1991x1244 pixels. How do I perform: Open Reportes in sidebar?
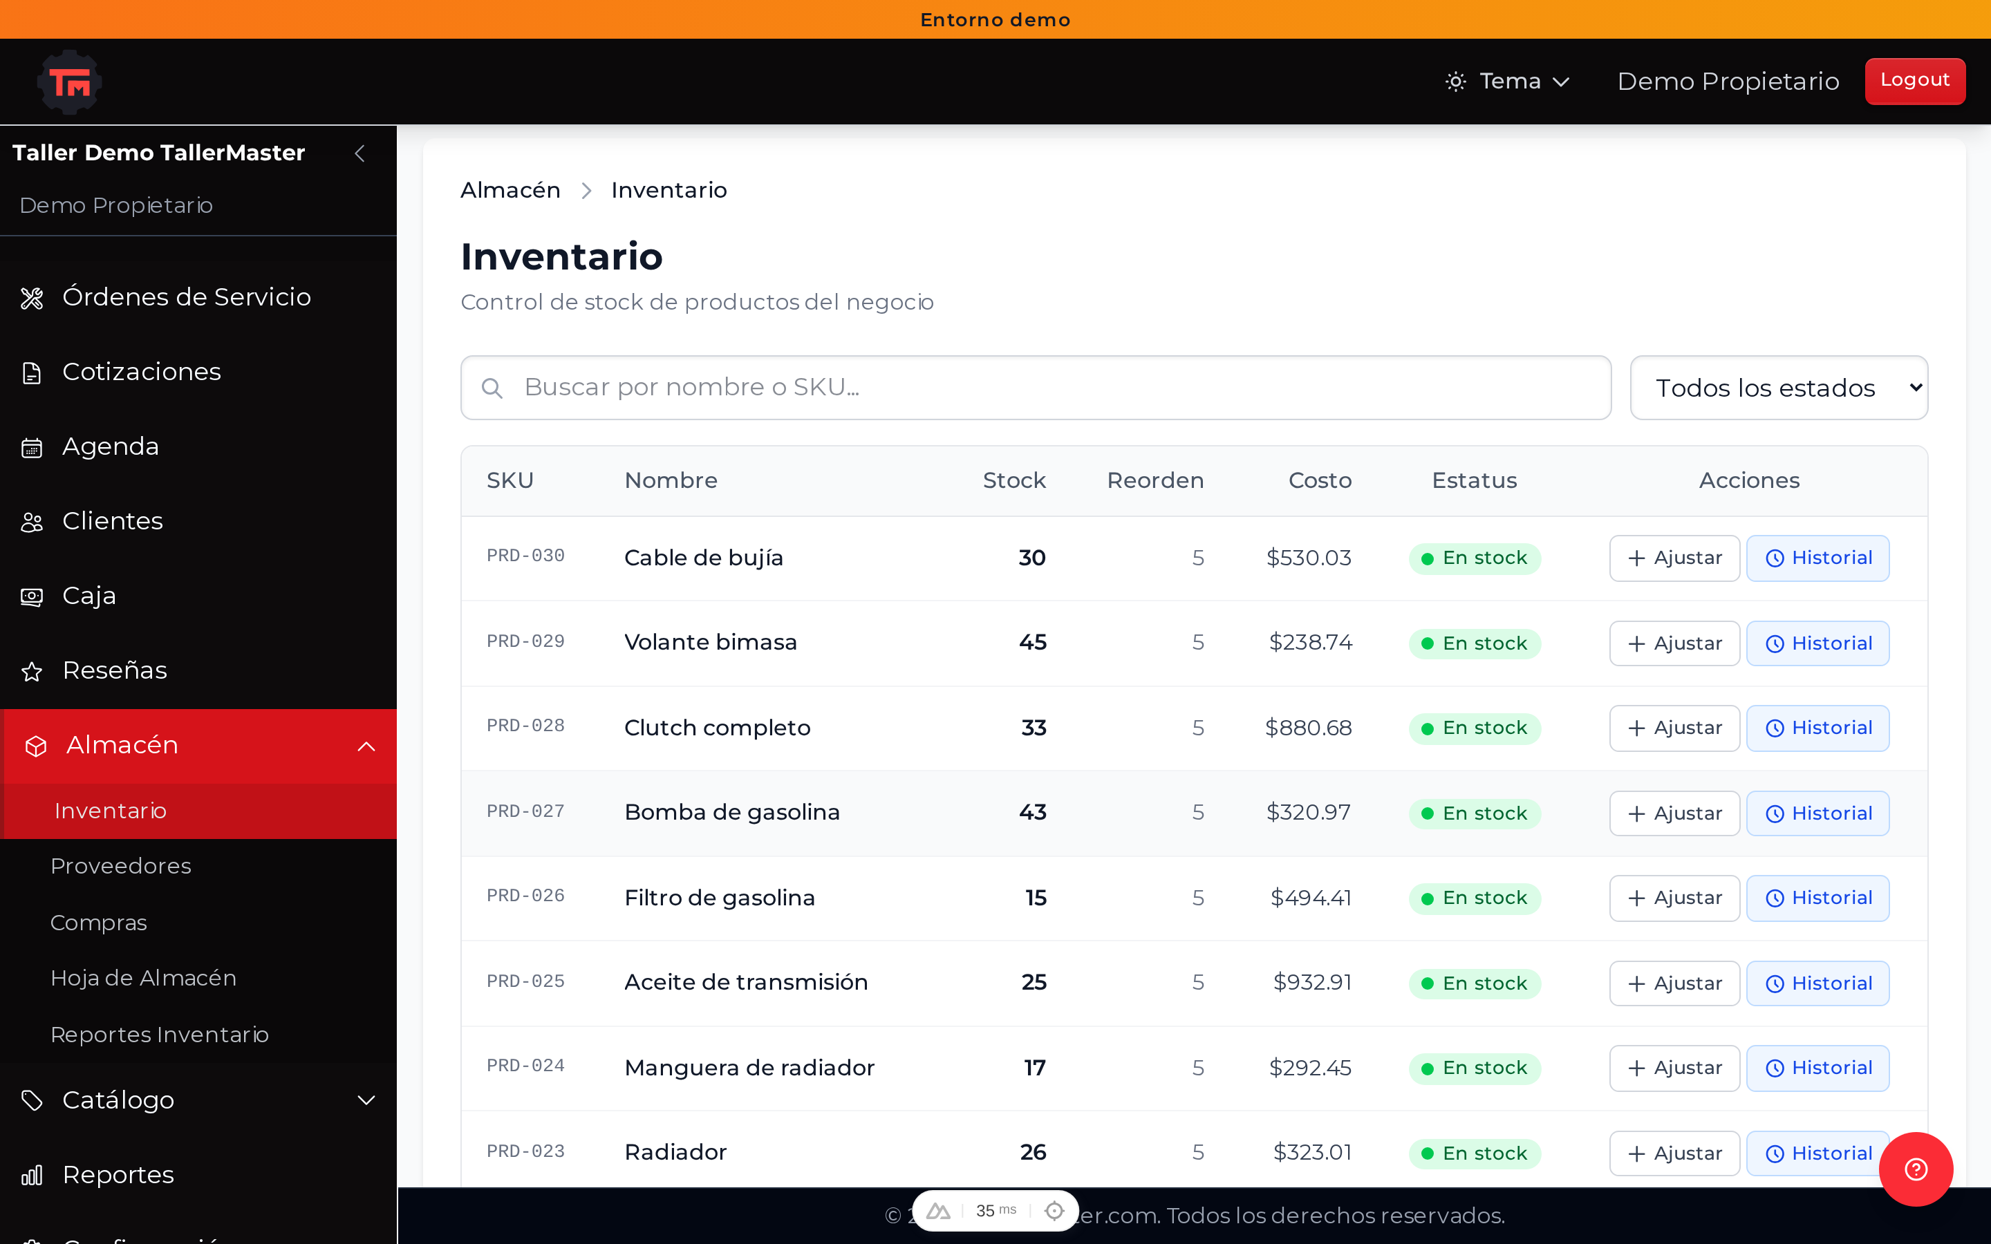click(198, 1175)
